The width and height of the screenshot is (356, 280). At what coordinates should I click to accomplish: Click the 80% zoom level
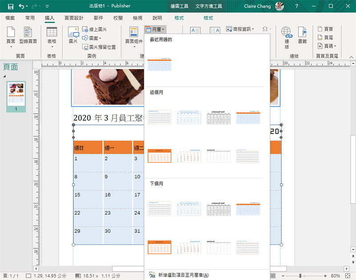click(335, 276)
